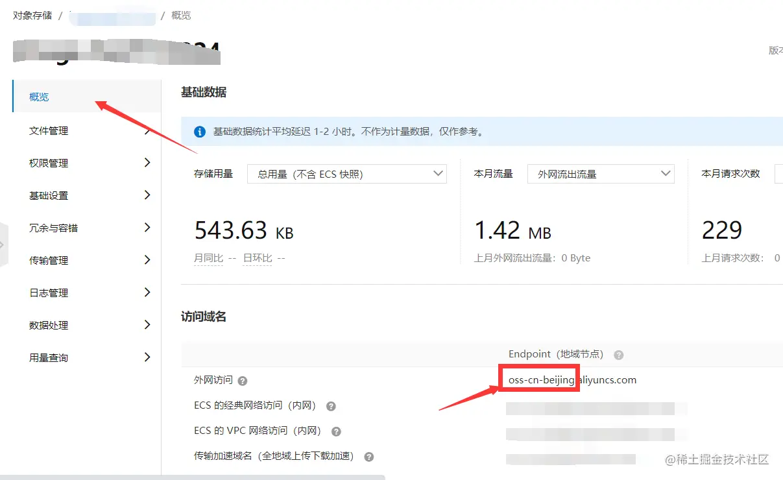Click the 1.42 MB traffic value
Screen dimensions: 783x480
pos(512,230)
